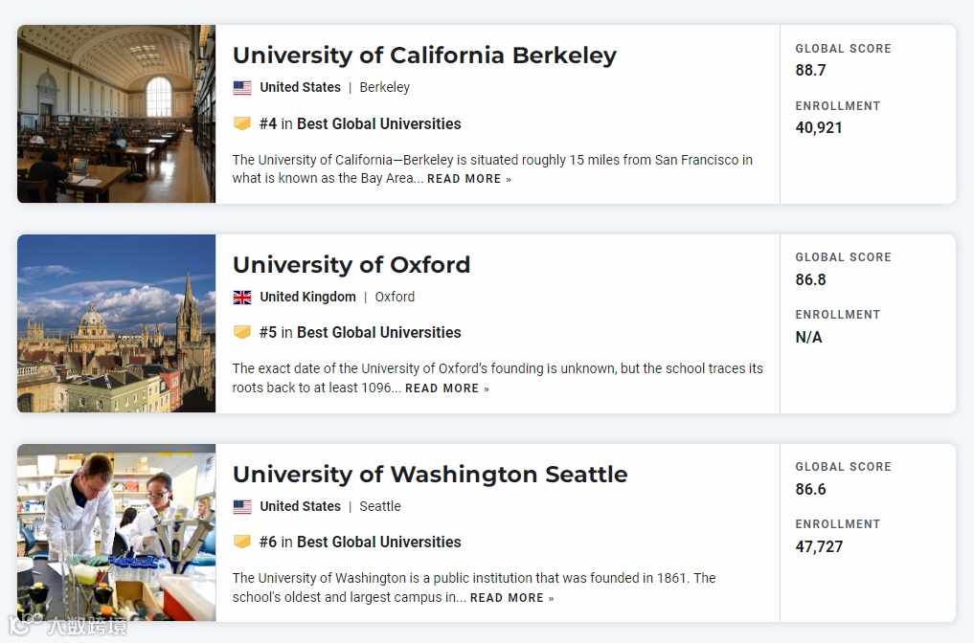Open the University of Washington Seattle title
Image resolution: width=974 pixels, height=643 pixels.
pos(430,475)
